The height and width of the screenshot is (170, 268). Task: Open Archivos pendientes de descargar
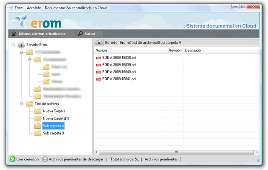pos(76,159)
